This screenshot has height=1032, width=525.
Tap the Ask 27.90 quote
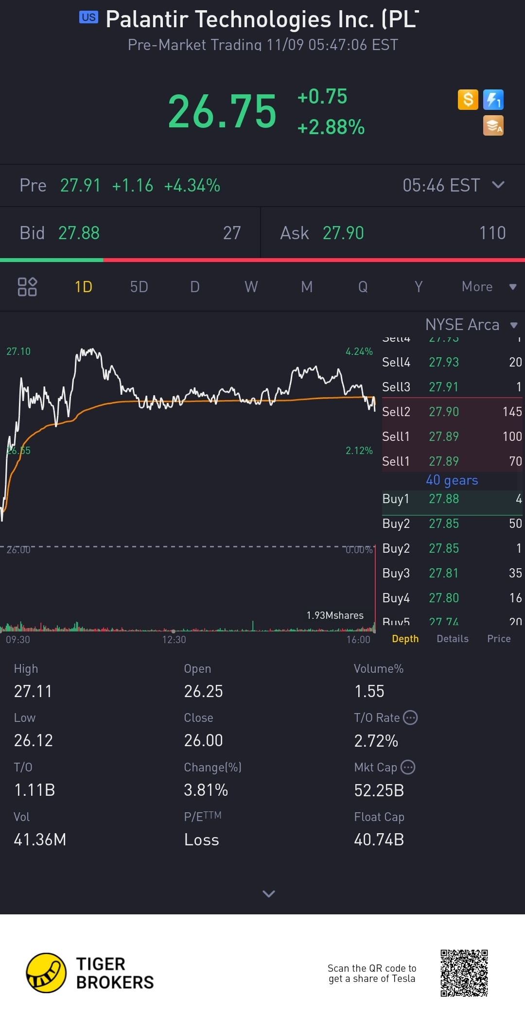(x=393, y=233)
